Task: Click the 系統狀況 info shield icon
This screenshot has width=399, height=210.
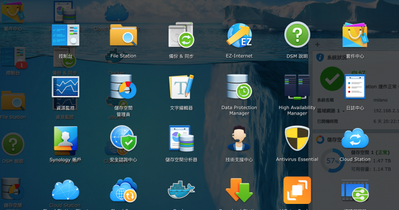Action: (x=320, y=57)
